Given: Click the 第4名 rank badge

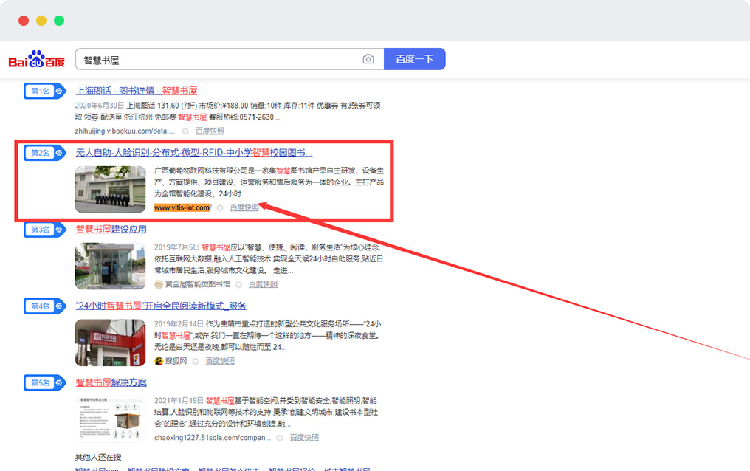Looking at the screenshot, I should (44, 306).
